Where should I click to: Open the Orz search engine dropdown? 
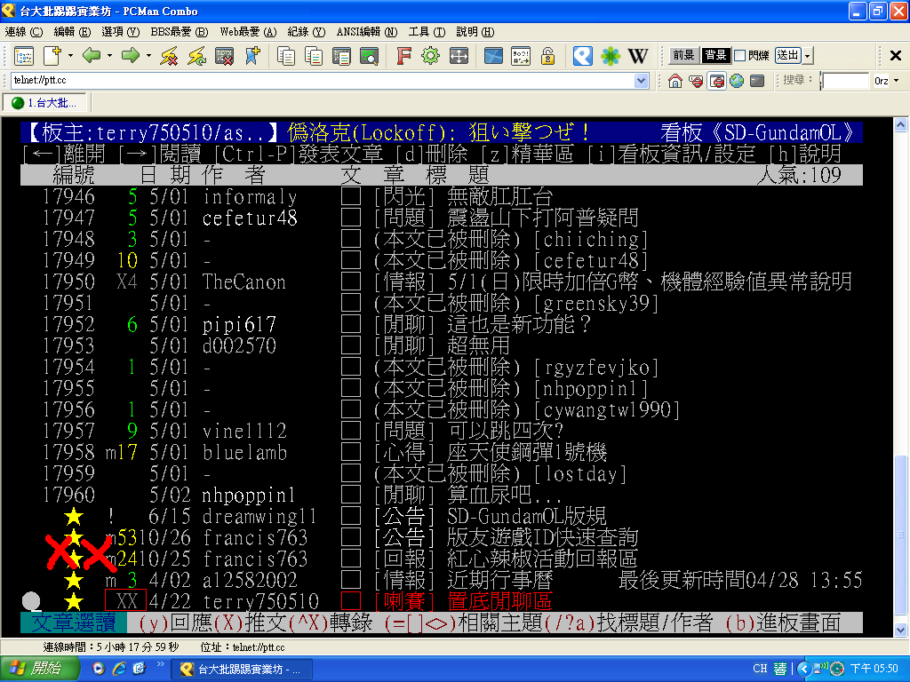[x=897, y=81]
